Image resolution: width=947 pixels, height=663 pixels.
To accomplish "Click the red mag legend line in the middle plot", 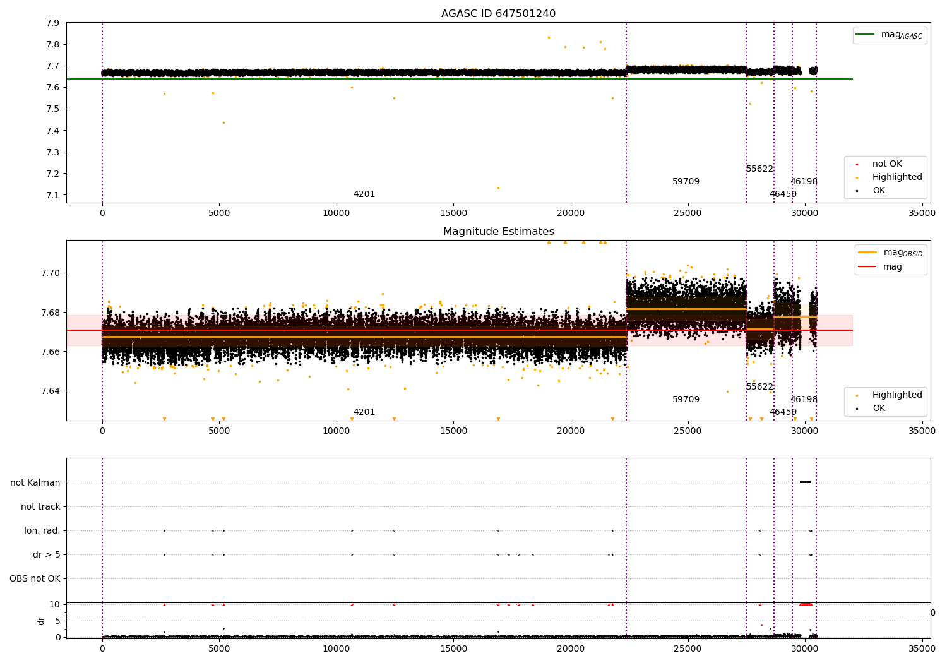I will click(867, 266).
